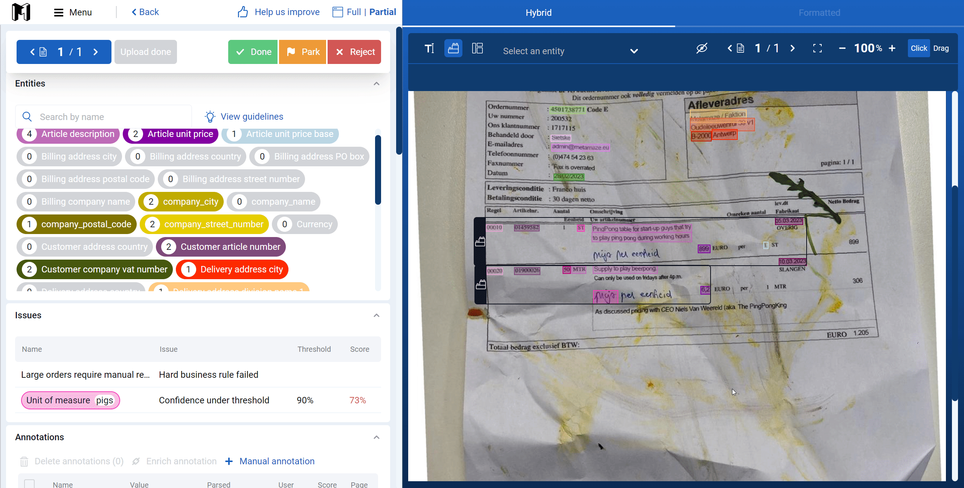Select Currency entity chip
This screenshot has height=488, width=964.
305,224
